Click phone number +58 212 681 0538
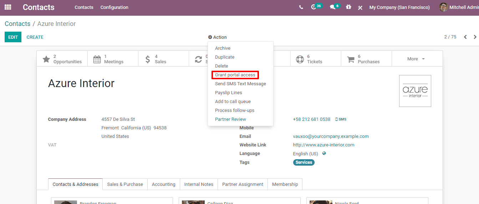The width and height of the screenshot is (479, 204). pos(311,119)
